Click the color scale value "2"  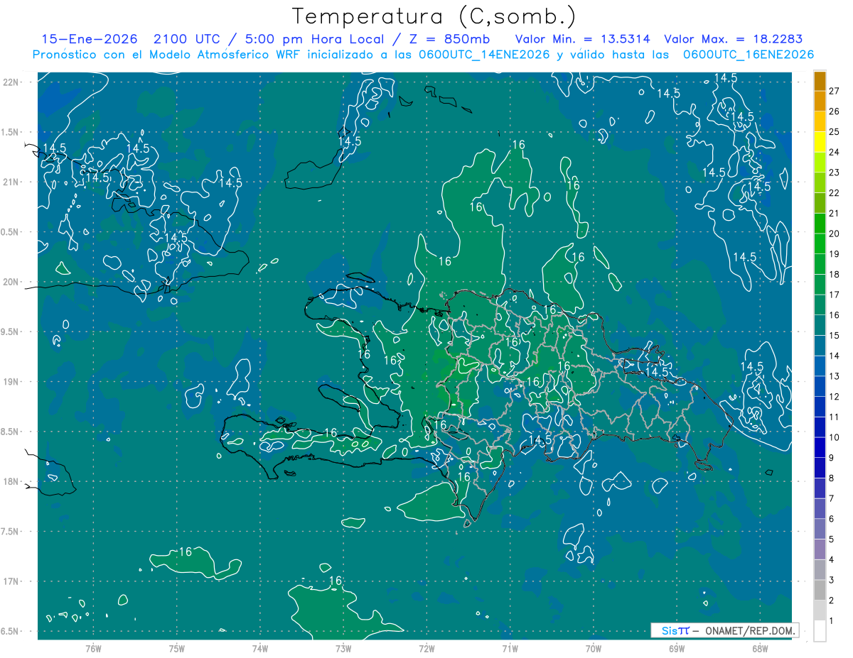point(832,601)
